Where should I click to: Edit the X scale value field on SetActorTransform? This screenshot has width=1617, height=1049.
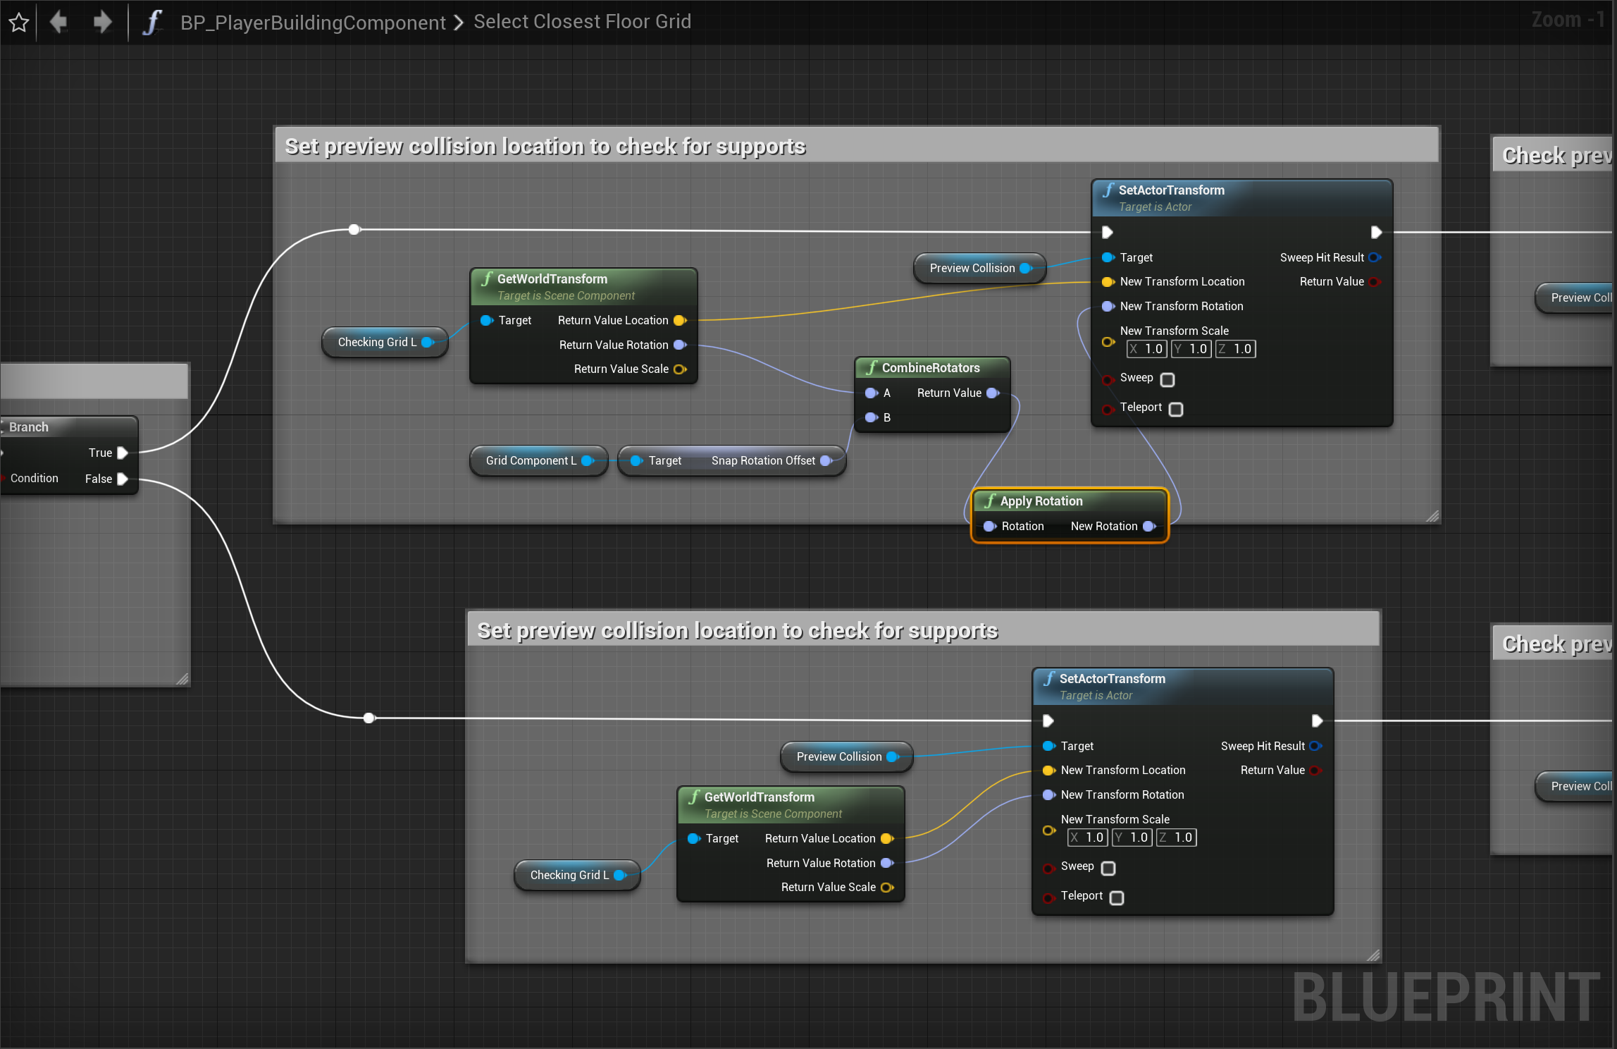pyautogui.click(x=1147, y=348)
